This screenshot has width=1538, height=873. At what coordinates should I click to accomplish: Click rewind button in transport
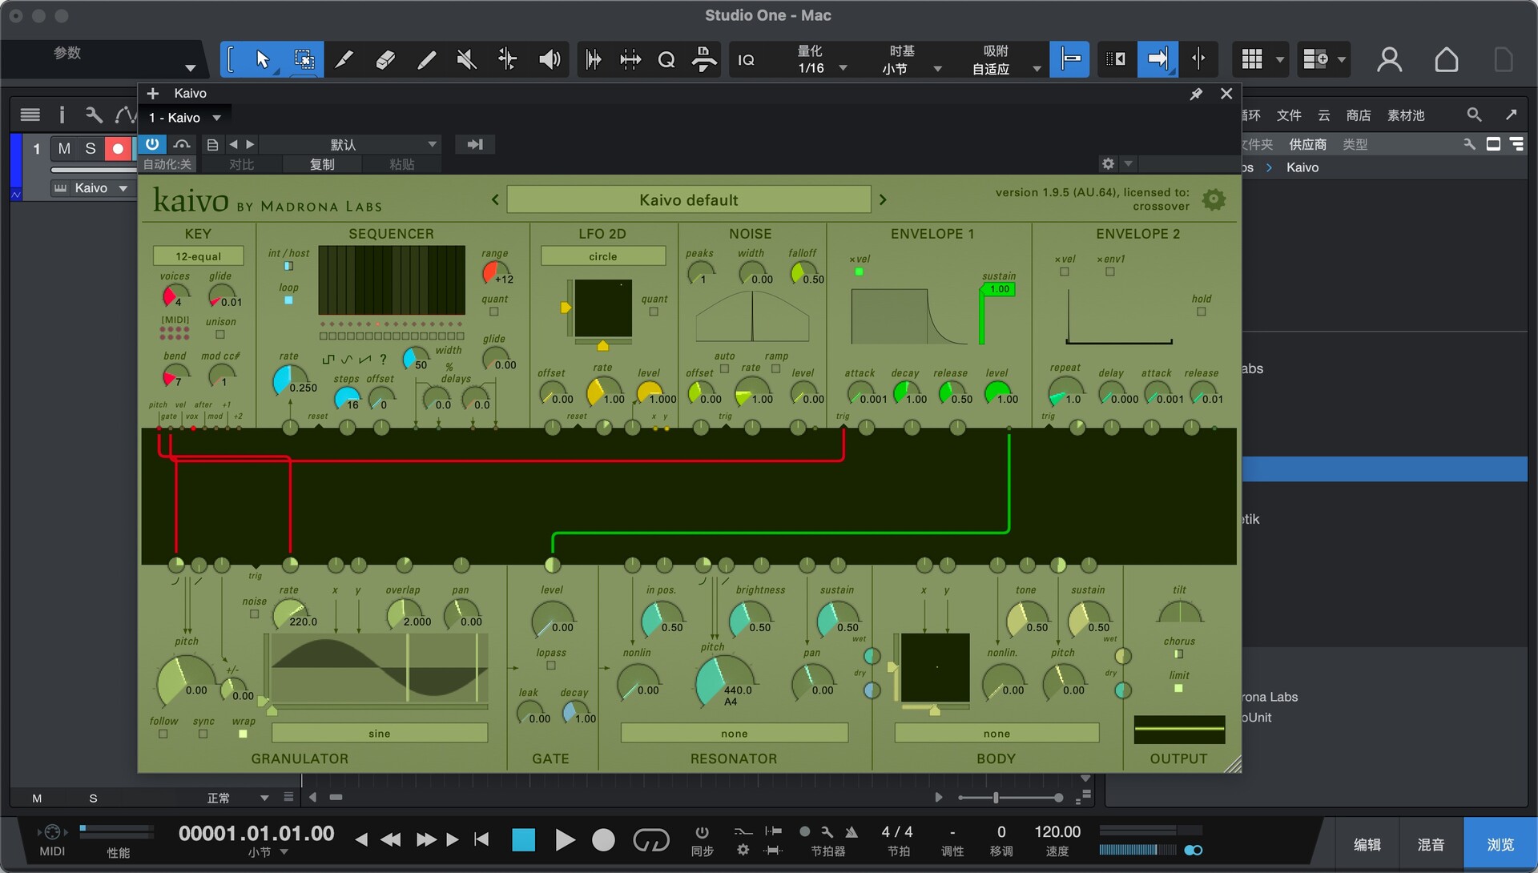click(x=390, y=839)
